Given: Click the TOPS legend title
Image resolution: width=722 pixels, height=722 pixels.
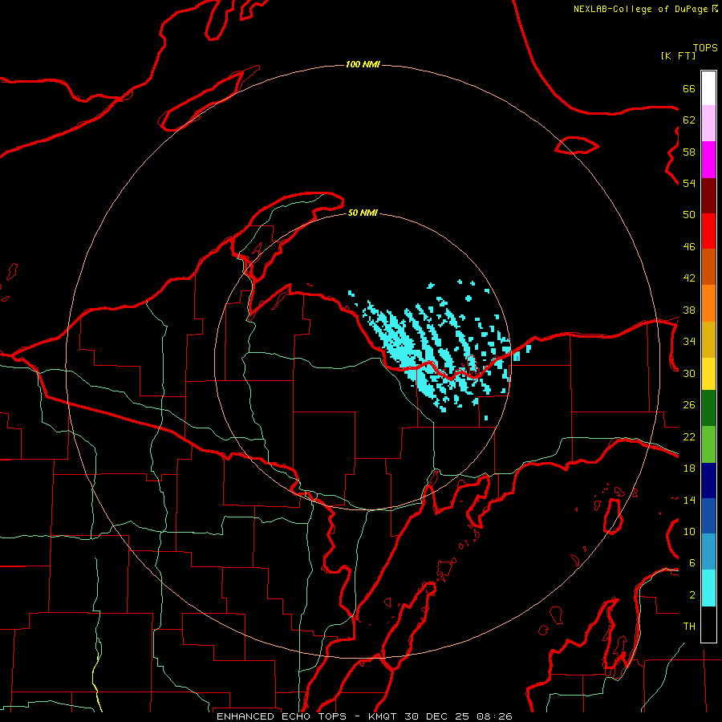Looking at the screenshot, I should pos(705,48).
